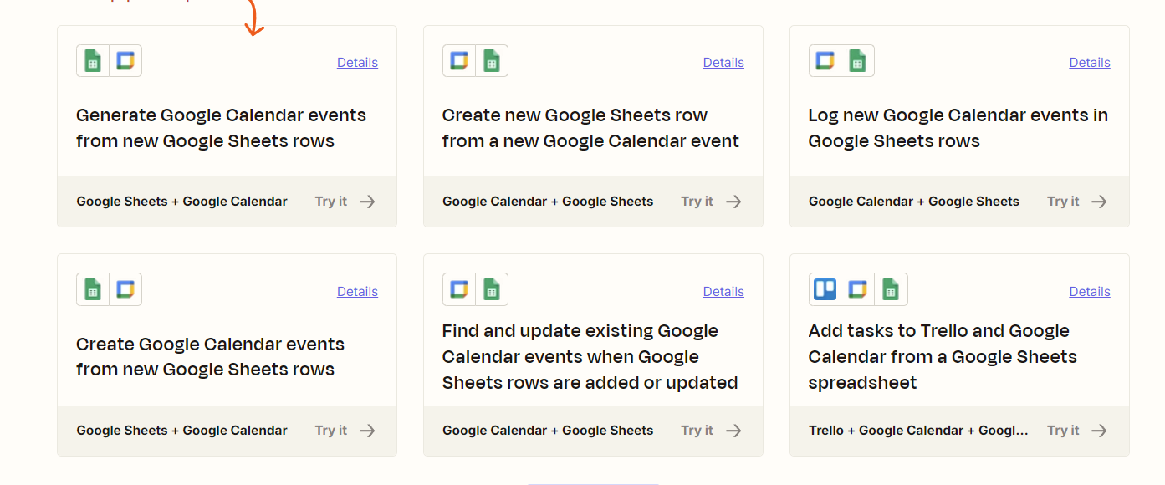Click Google Sheets icon in Create Calendar events card
The image size is (1165, 485).
(x=93, y=289)
